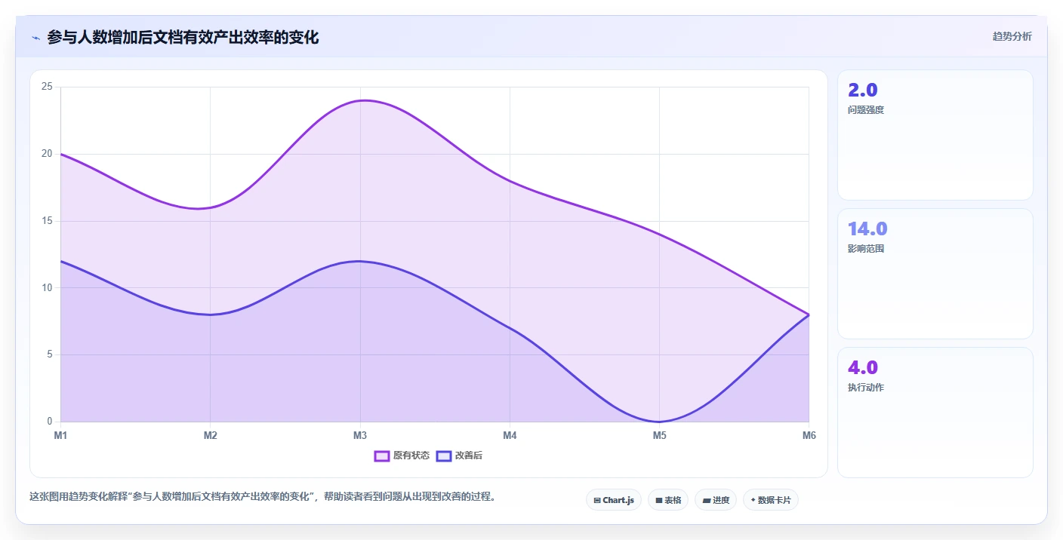The height and width of the screenshot is (540, 1063).
Task: Click the 0 y-axis tick label
Action: [50, 422]
